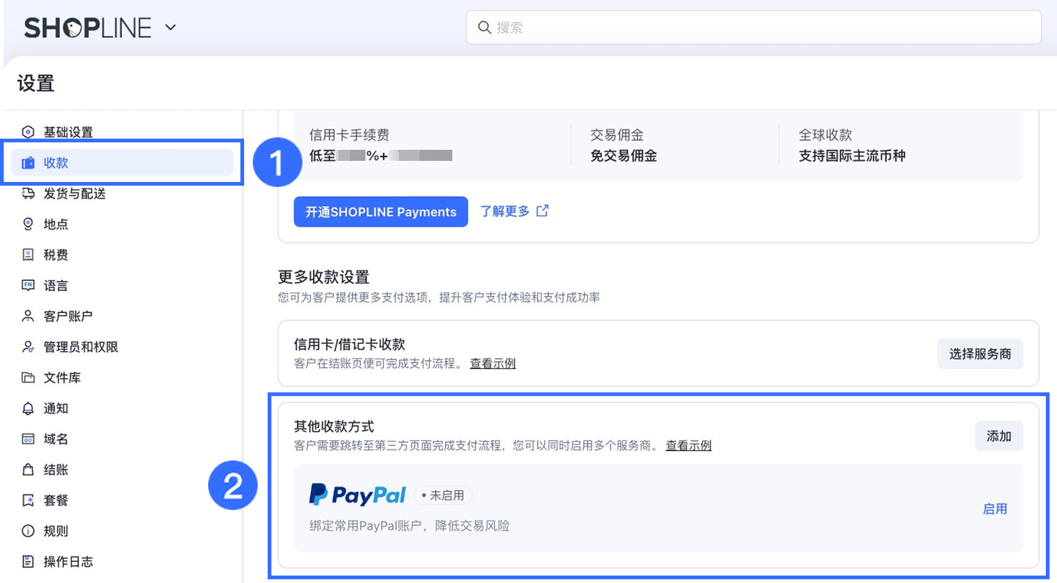Click the rules info icon
1057x583 pixels.
tap(28, 531)
